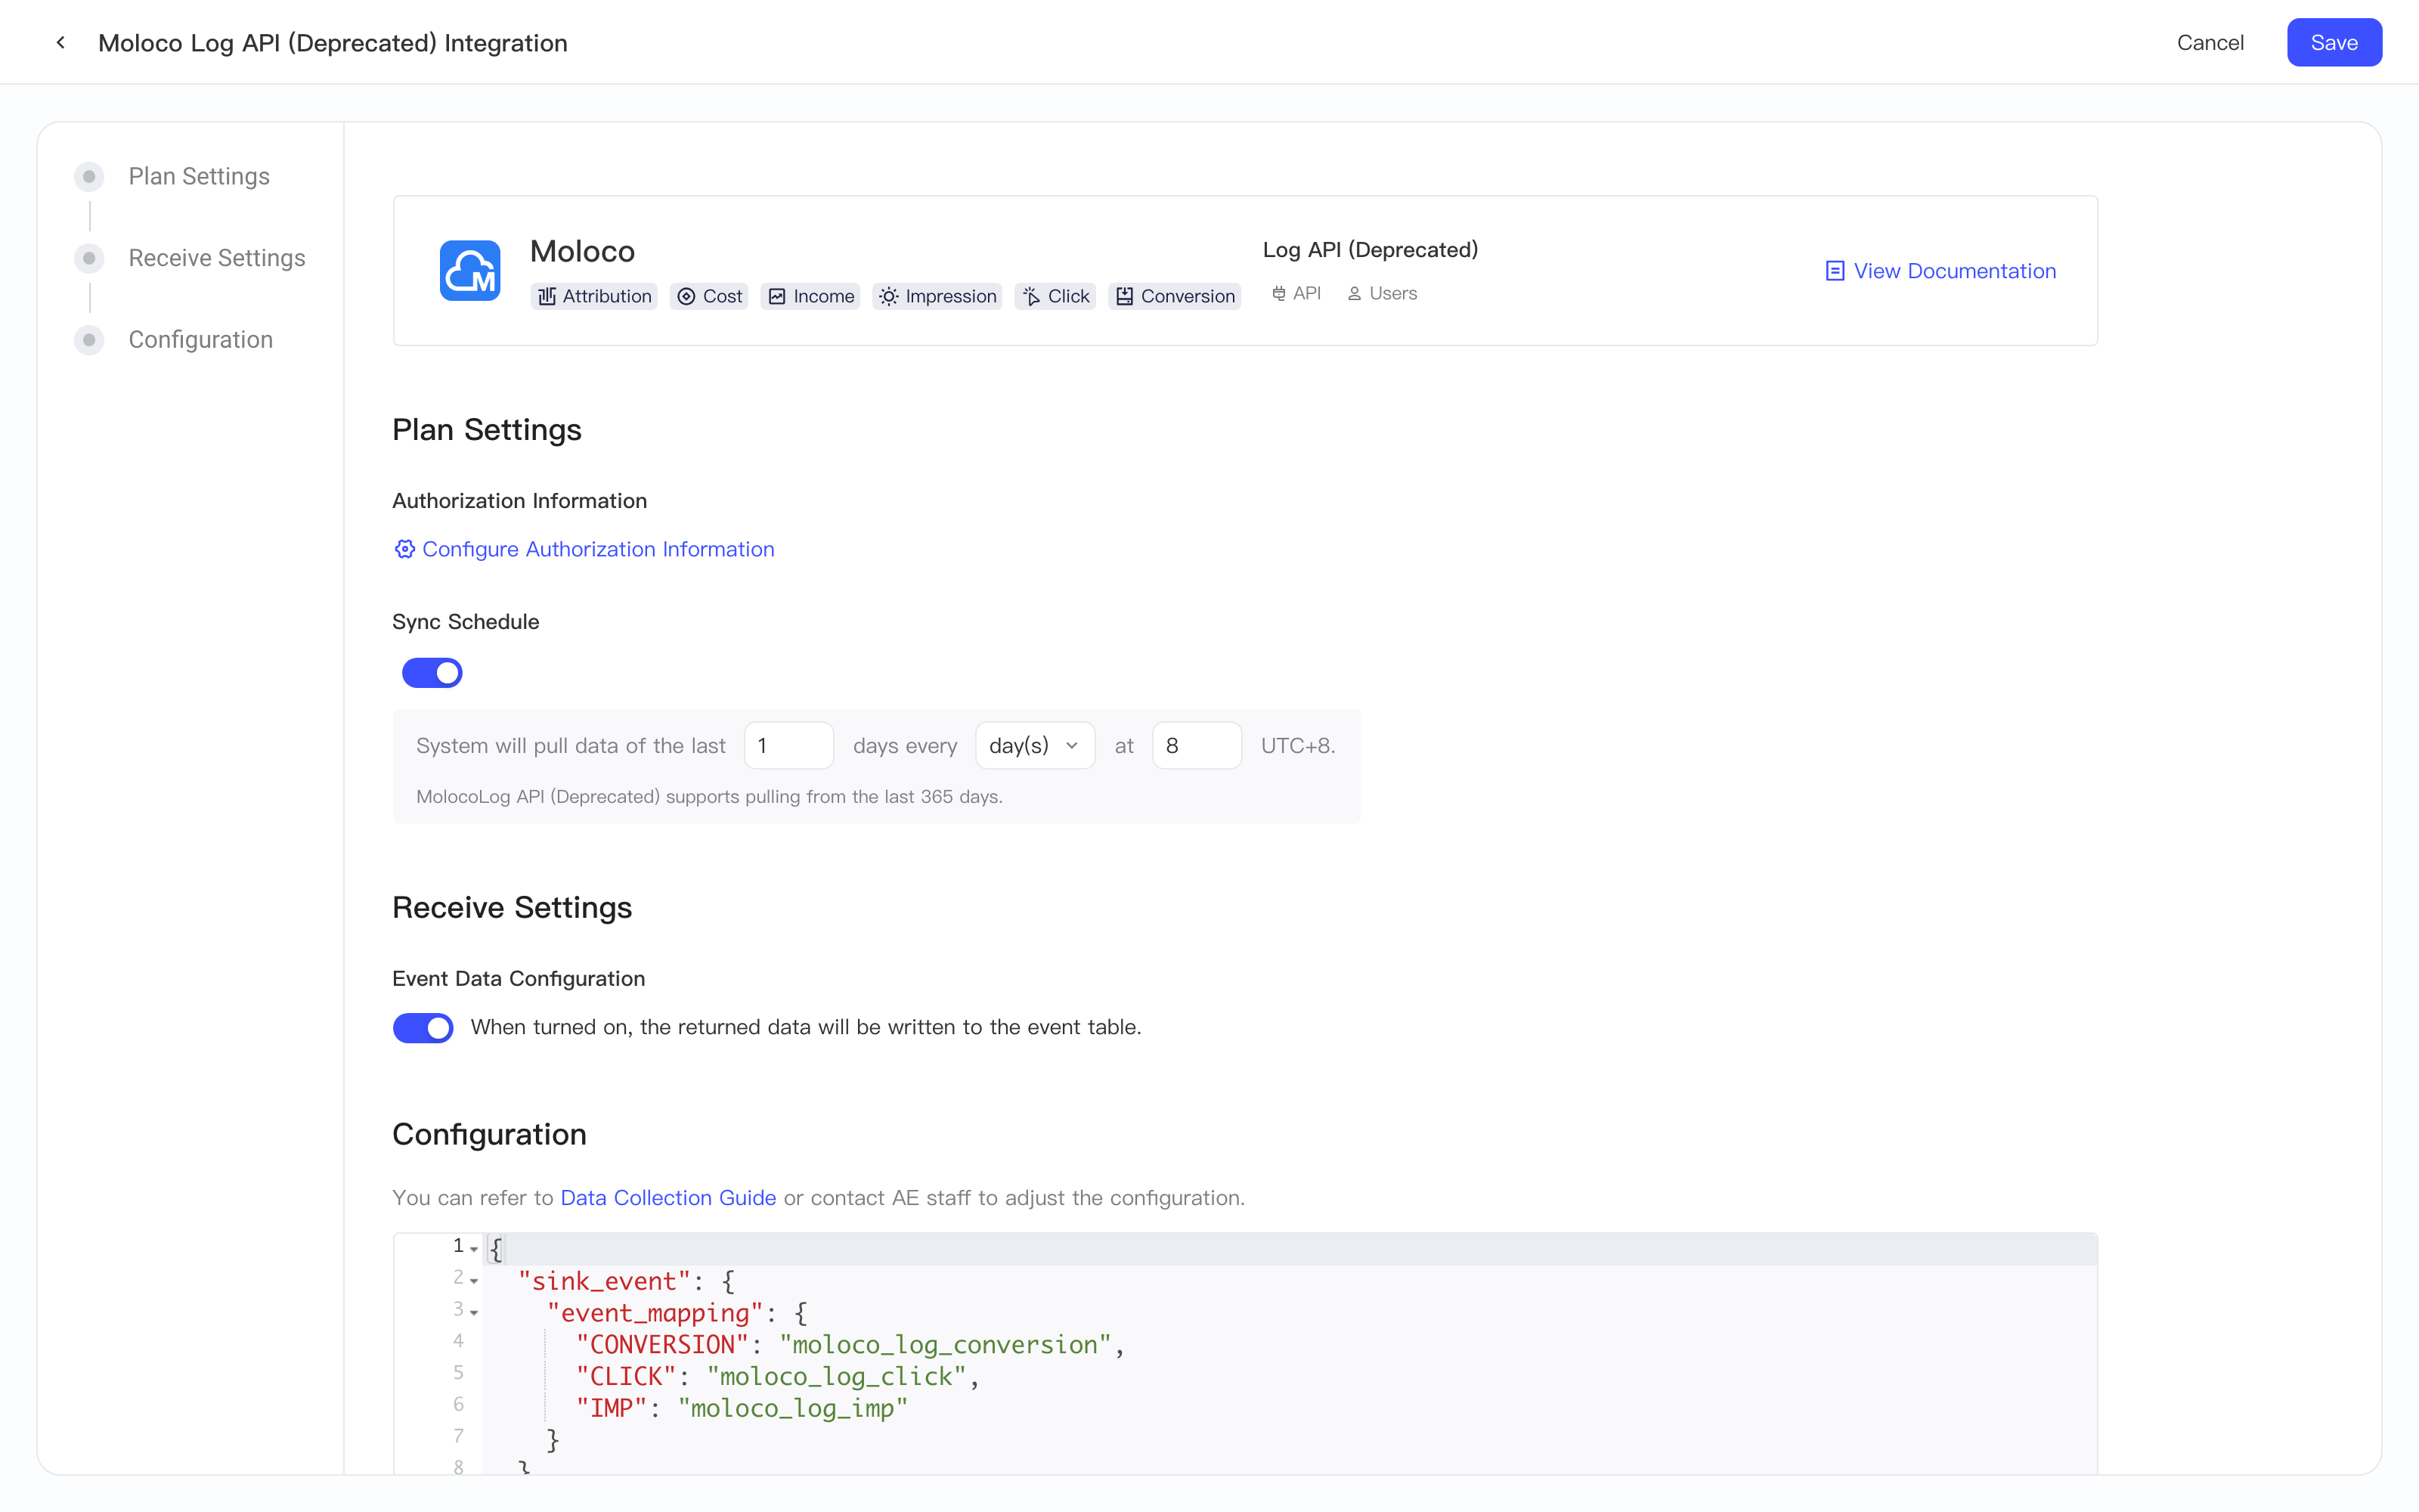Click the "moloco_log_conversion" value in editor
The width and height of the screenshot is (2419, 1512).
pyautogui.click(x=946, y=1345)
